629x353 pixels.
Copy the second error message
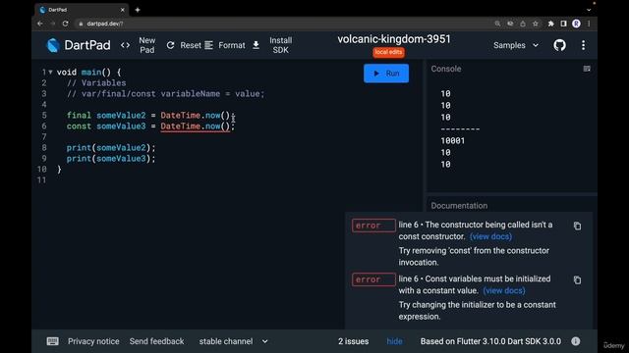(x=577, y=280)
